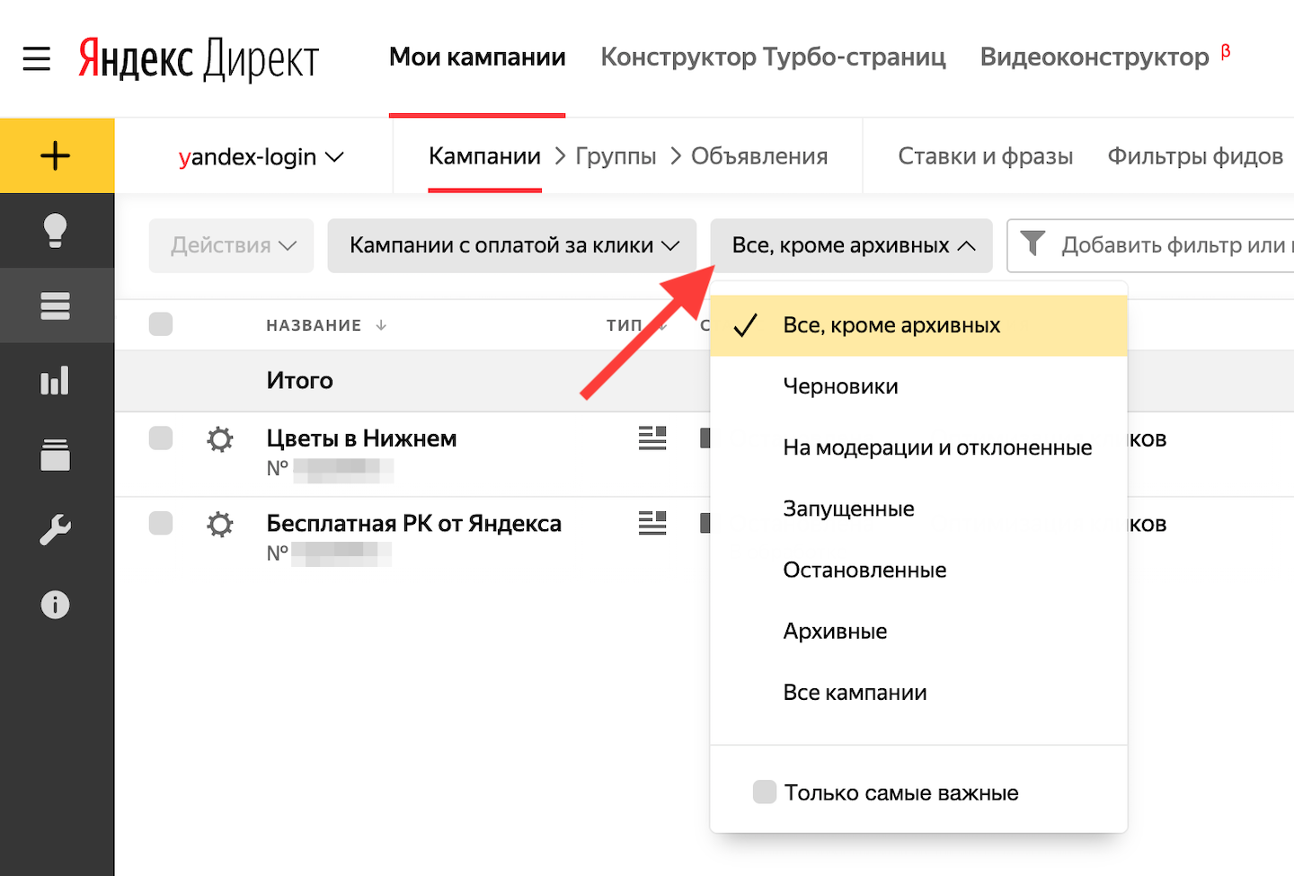Switch to Мои кампании tab
Screen dimensions: 1294x876
(x=477, y=58)
